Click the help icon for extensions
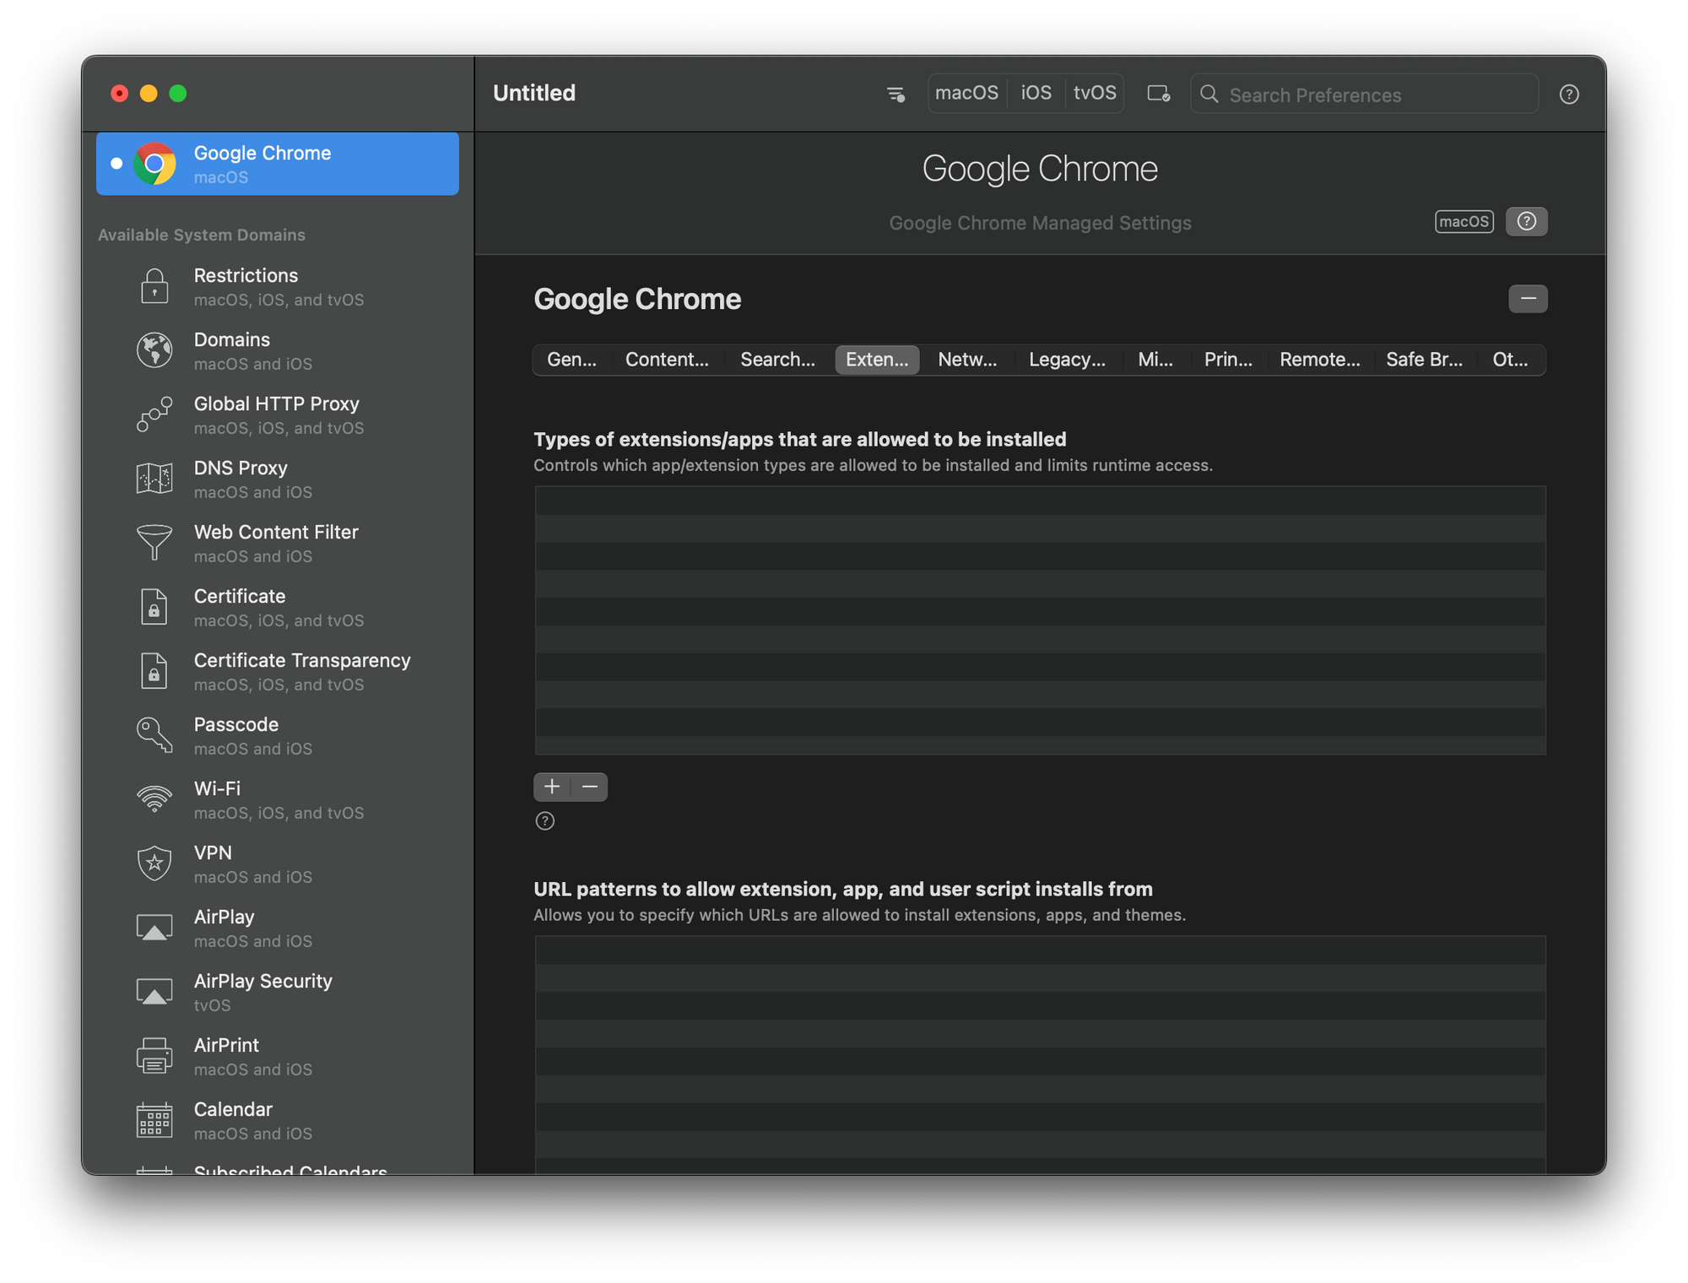The height and width of the screenshot is (1283, 1688). [544, 820]
